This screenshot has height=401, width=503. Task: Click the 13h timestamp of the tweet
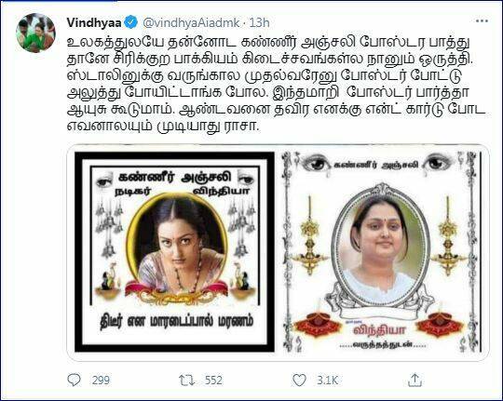click(x=259, y=22)
